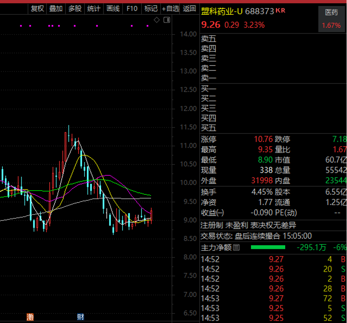Click the red KR badge beside stock code

[x=280, y=11]
